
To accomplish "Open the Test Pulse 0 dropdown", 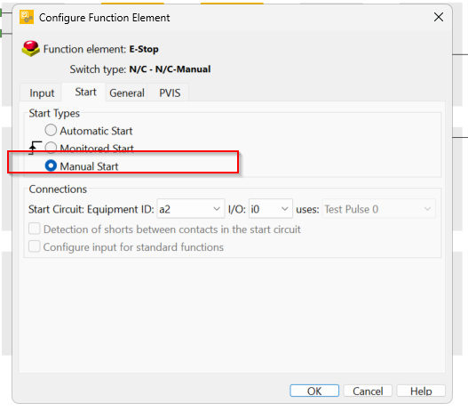I will (378, 209).
